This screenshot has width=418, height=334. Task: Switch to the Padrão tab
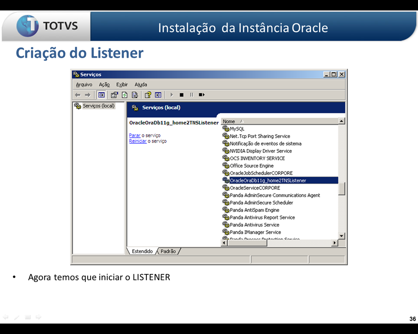click(x=168, y=251)
